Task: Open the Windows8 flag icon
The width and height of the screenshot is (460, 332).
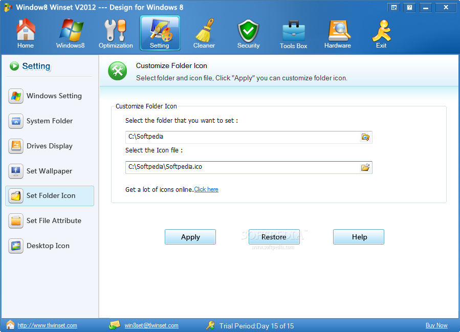Action: (x=71, y=30)
